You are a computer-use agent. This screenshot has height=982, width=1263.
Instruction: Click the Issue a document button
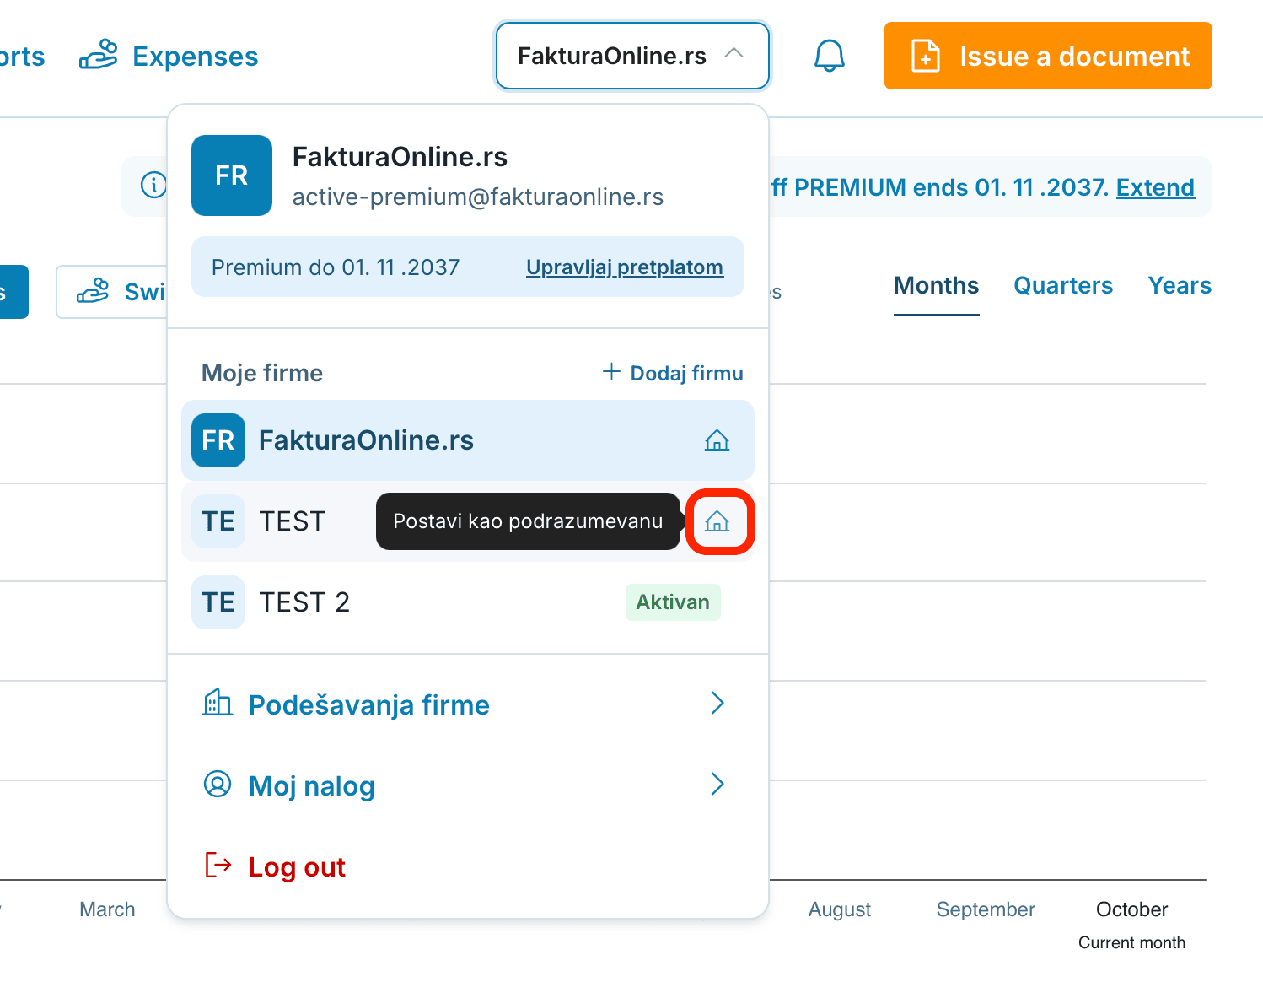pyautogui.click(x=1048, y=56)
